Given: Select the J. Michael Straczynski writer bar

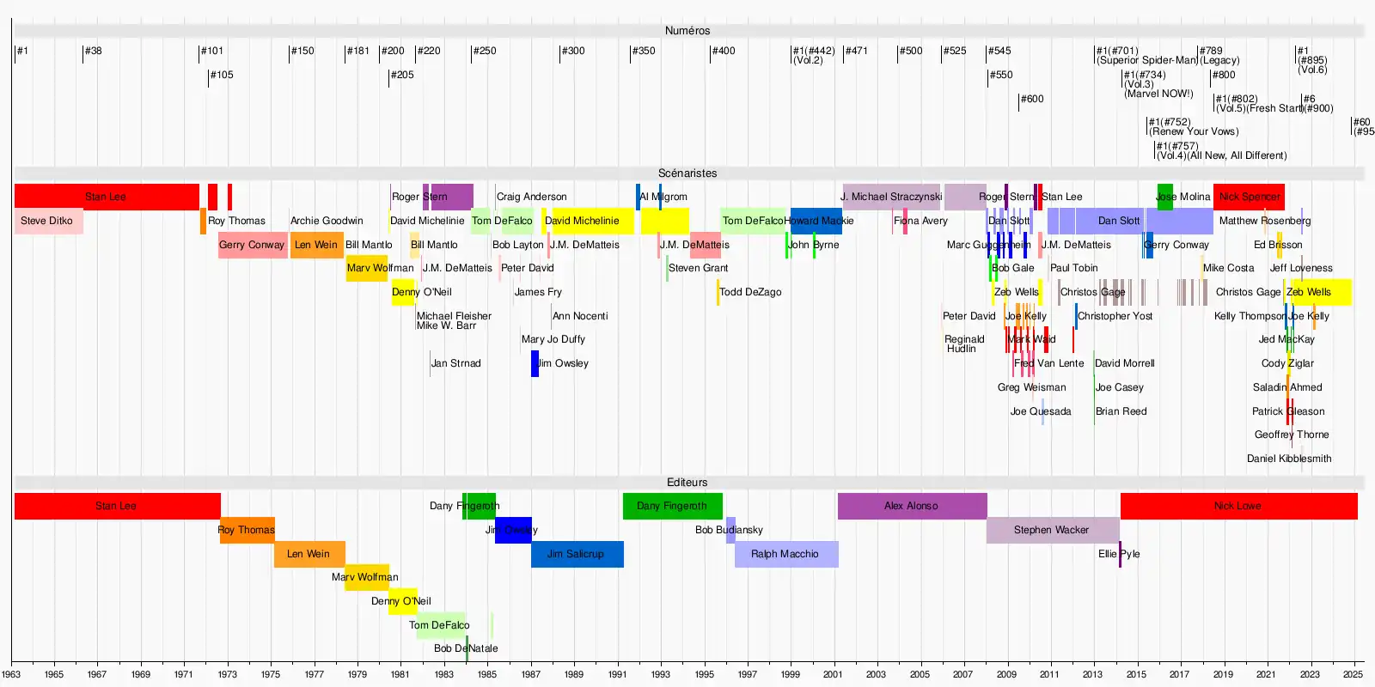Looking at the screenshot, I should [891, 197].
